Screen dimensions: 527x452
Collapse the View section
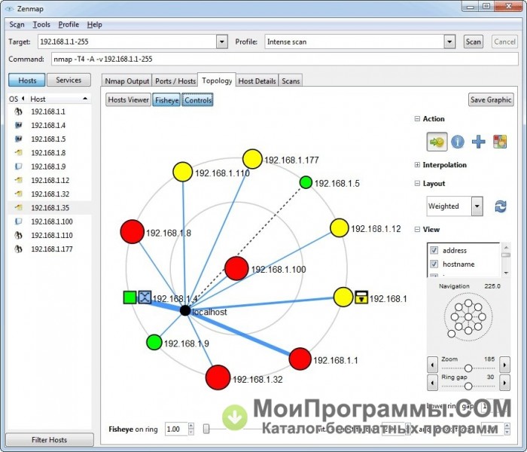coord(417,229)
